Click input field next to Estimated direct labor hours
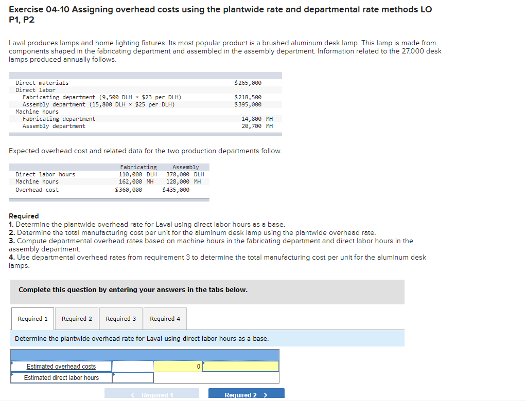526x401 pixels. coord(133,378)
